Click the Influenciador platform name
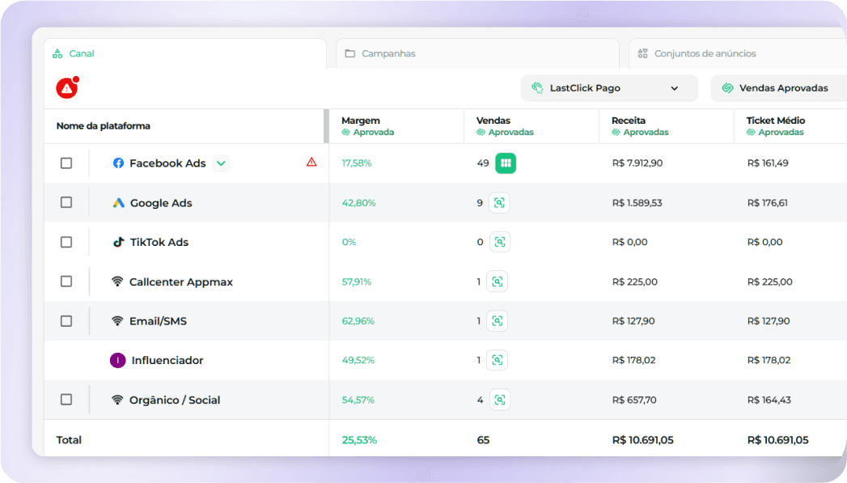The image size is (847, 483). coord(167,360)
